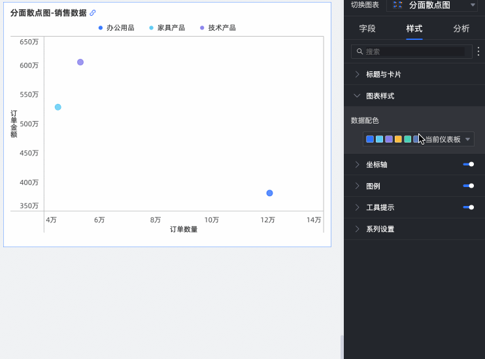Switch to the 分析 tab
The height and width of the screenshot is (359, 485).
pos(461,29)
